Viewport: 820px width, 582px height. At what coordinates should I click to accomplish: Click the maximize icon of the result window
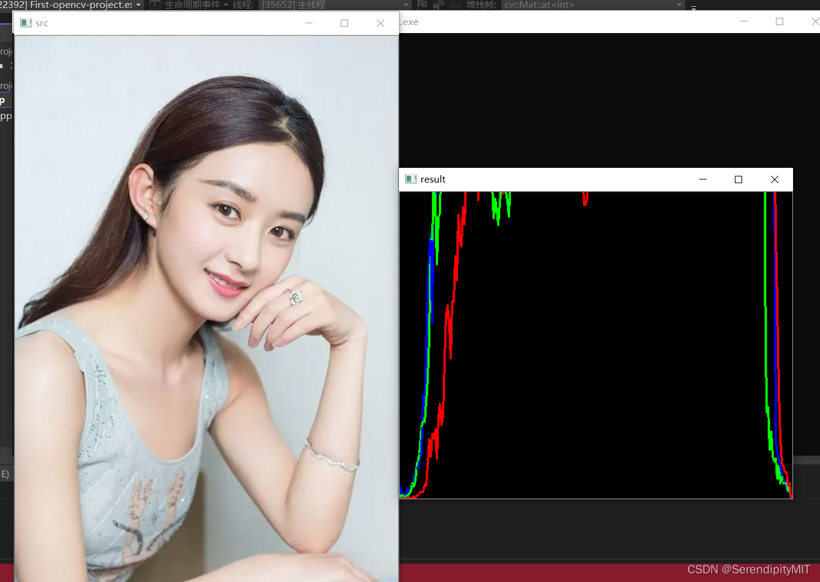pyautogui.click(x=738, y=179)
